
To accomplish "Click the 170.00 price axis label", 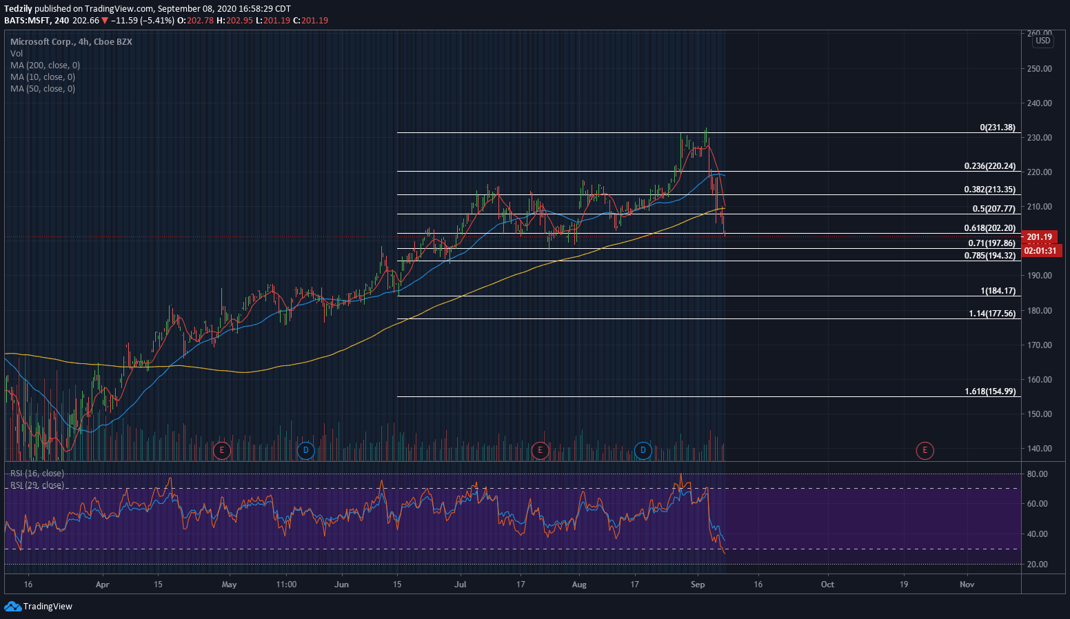I will (1040, 345).
